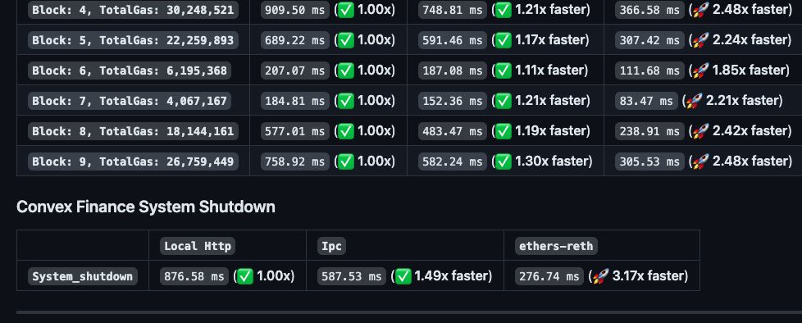Click the rocket emoji beside 305.53 ms
This screenshot has height=323, width=802.
pos(701,161)
